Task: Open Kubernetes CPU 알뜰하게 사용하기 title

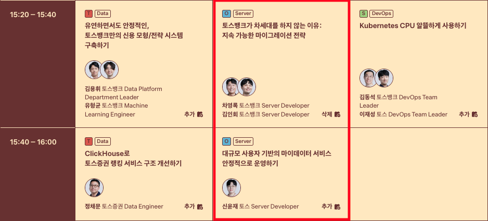Action: point(413,25)
